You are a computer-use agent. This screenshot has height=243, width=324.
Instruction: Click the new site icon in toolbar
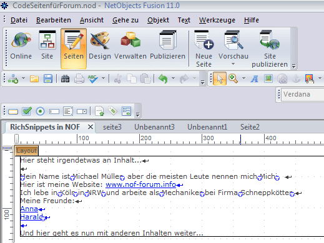pos(13,79)
